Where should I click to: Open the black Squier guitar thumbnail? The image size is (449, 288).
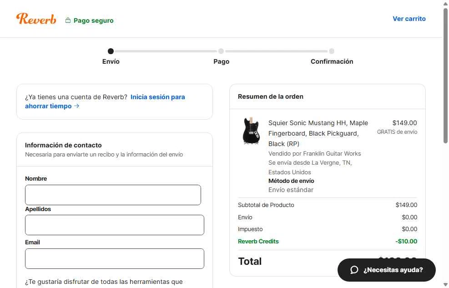[x=251, y=131]
